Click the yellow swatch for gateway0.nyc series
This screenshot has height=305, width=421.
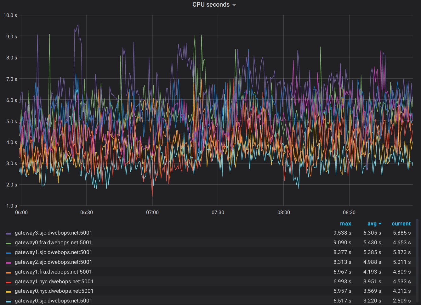point(9,291)
